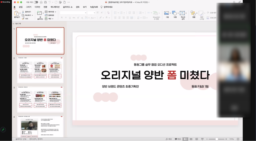Expand the 붙여넣기 paste options arrow
The image size is (256, 141).
pos(20,13)
